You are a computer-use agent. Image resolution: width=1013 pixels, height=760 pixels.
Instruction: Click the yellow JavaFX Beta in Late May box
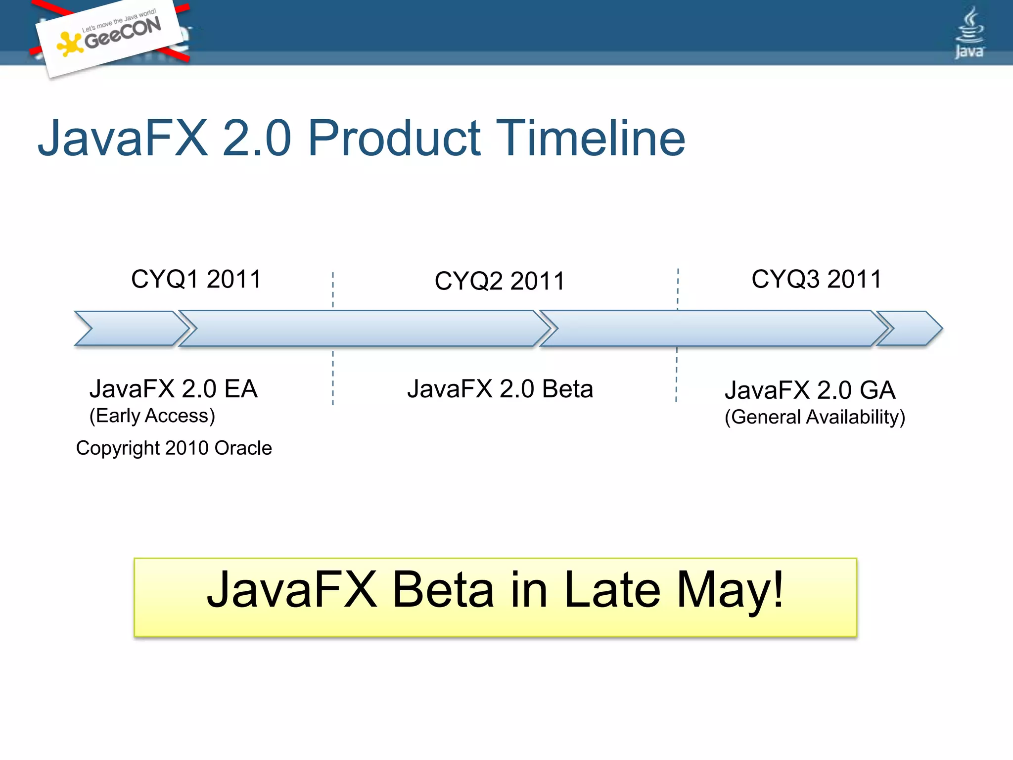(x=495, y=597)
